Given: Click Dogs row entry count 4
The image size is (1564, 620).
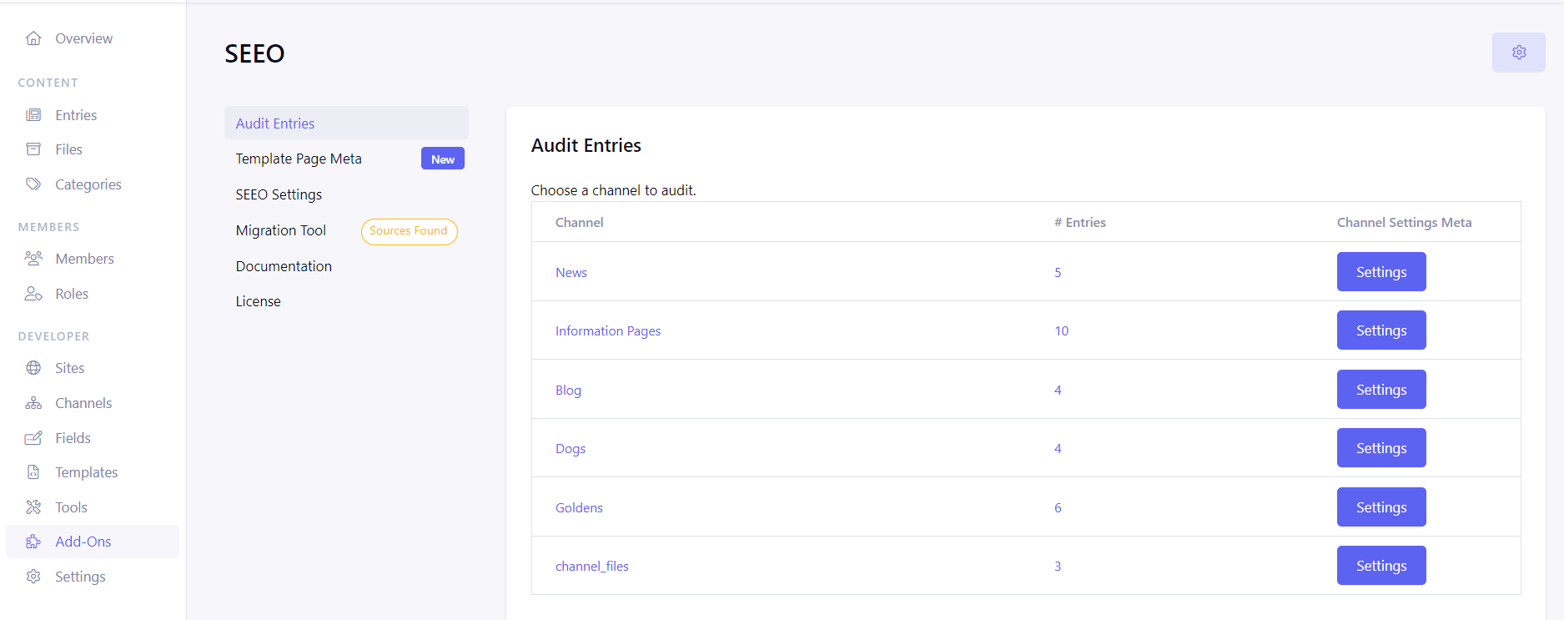Looking at the screenshot, I should tap(1058, 448).
